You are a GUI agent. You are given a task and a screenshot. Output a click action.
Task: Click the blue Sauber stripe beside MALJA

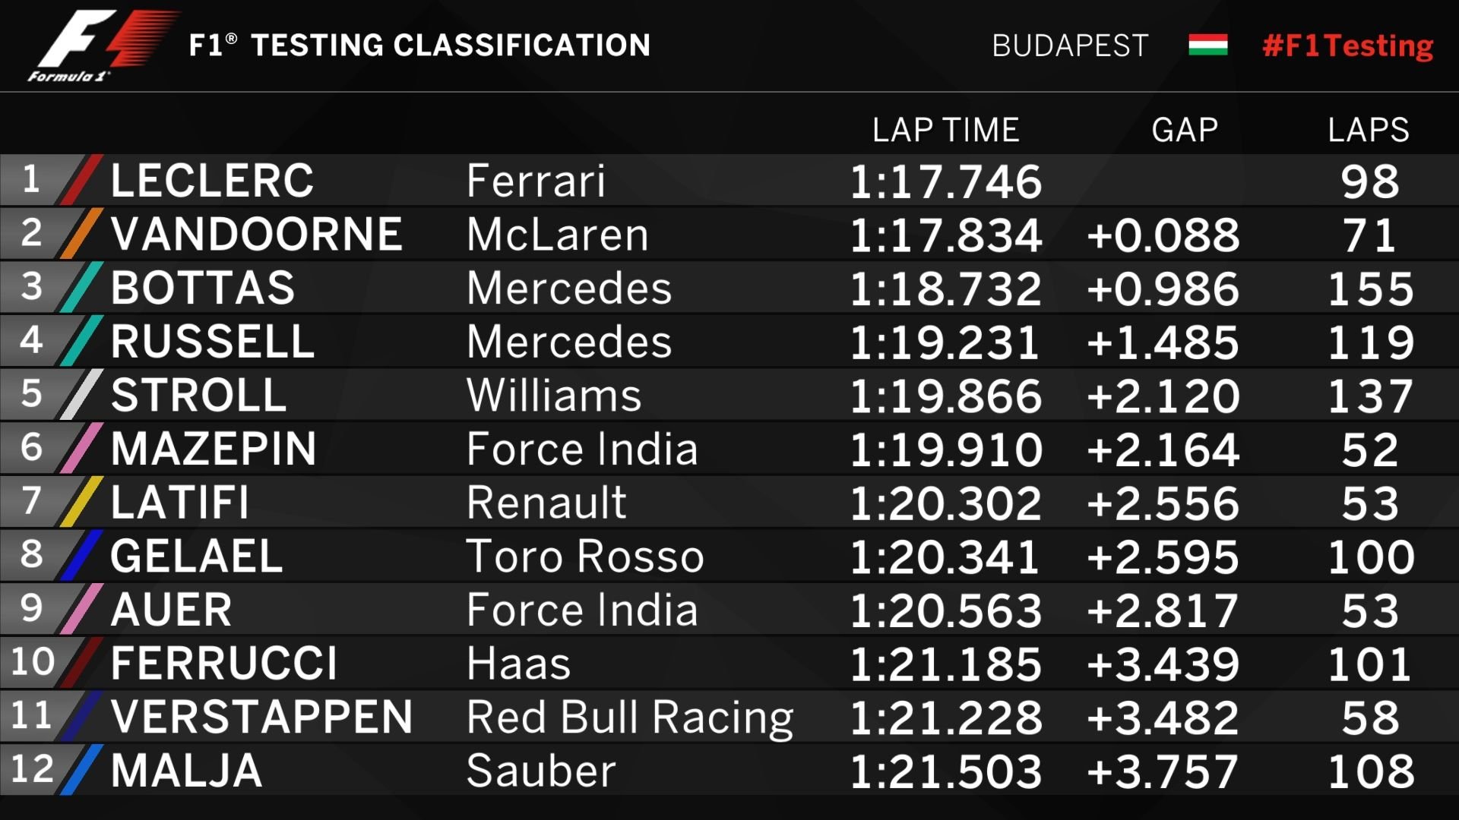[82, 770]
